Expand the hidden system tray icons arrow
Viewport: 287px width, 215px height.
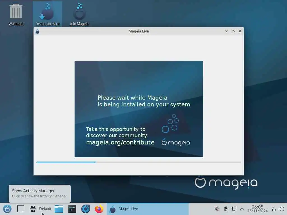click(242, 209)
